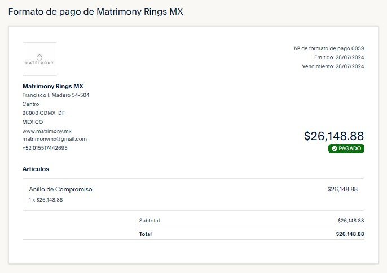
Task: Click the Artículos section heading
Action: click(x=36, y=169)
